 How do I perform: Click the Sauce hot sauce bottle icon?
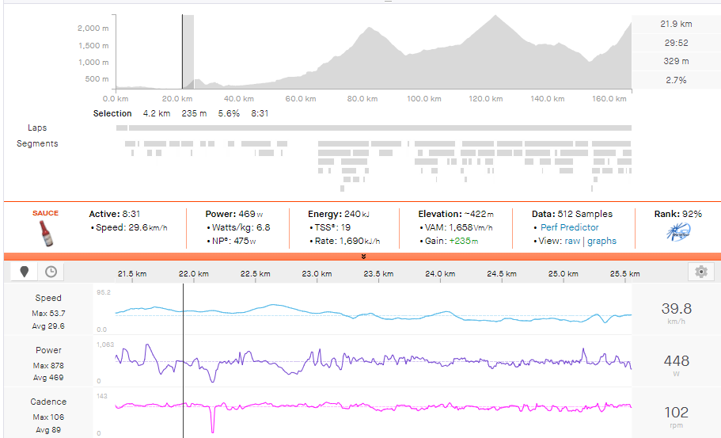46,233
